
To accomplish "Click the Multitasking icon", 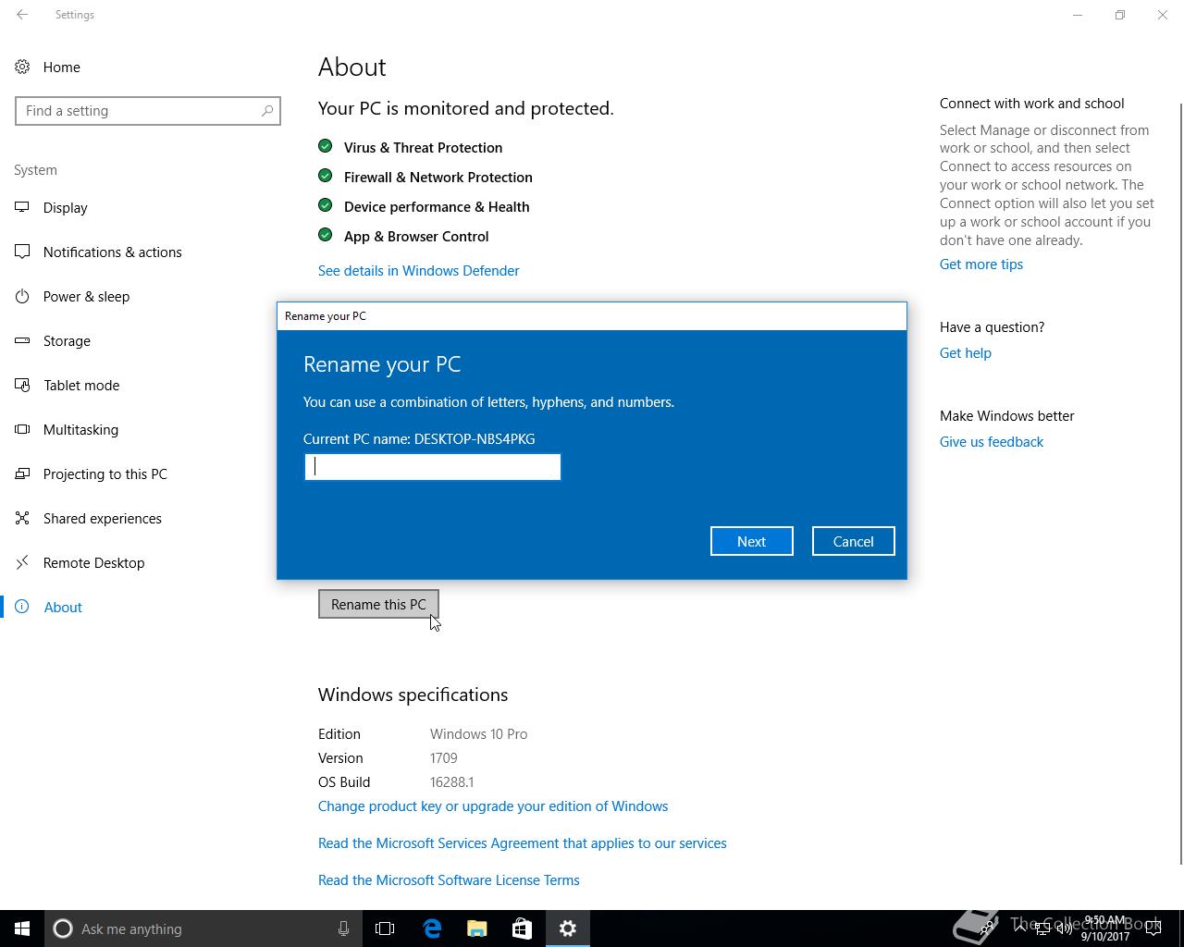I will (22, 429).
